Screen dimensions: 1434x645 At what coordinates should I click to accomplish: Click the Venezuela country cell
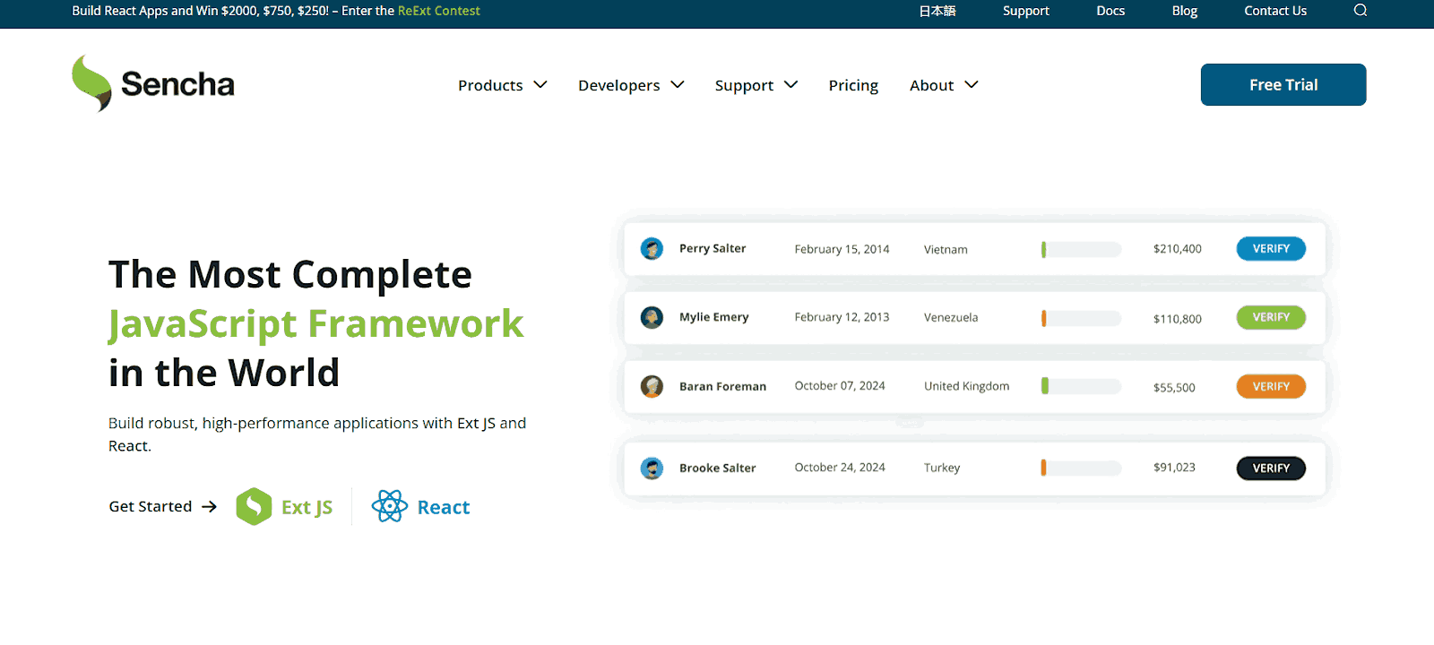(951, 317)
